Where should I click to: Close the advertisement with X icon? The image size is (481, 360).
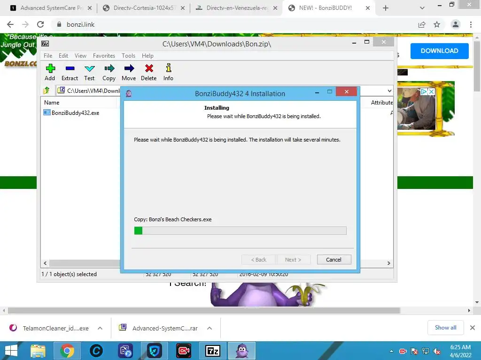coord(431,91)
